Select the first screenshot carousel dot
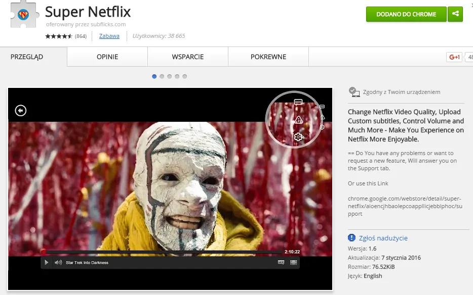Viewport: 473px width, 295px height. [x=154, y=76]
